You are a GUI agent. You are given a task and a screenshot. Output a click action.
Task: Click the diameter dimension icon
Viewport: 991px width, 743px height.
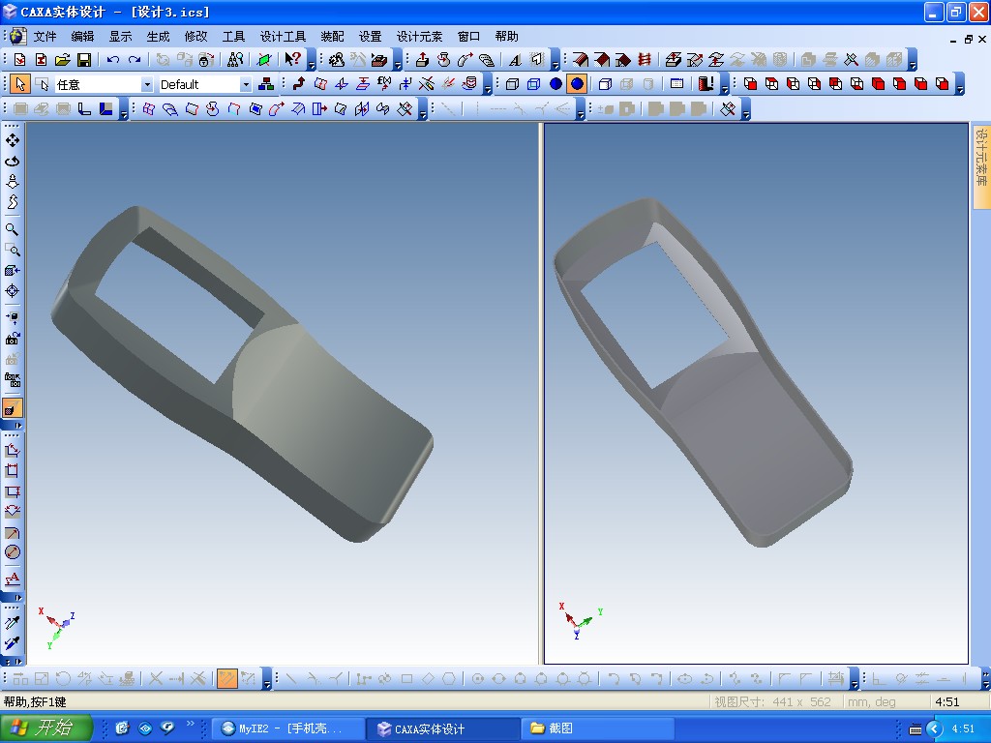(x=12, y=552)
